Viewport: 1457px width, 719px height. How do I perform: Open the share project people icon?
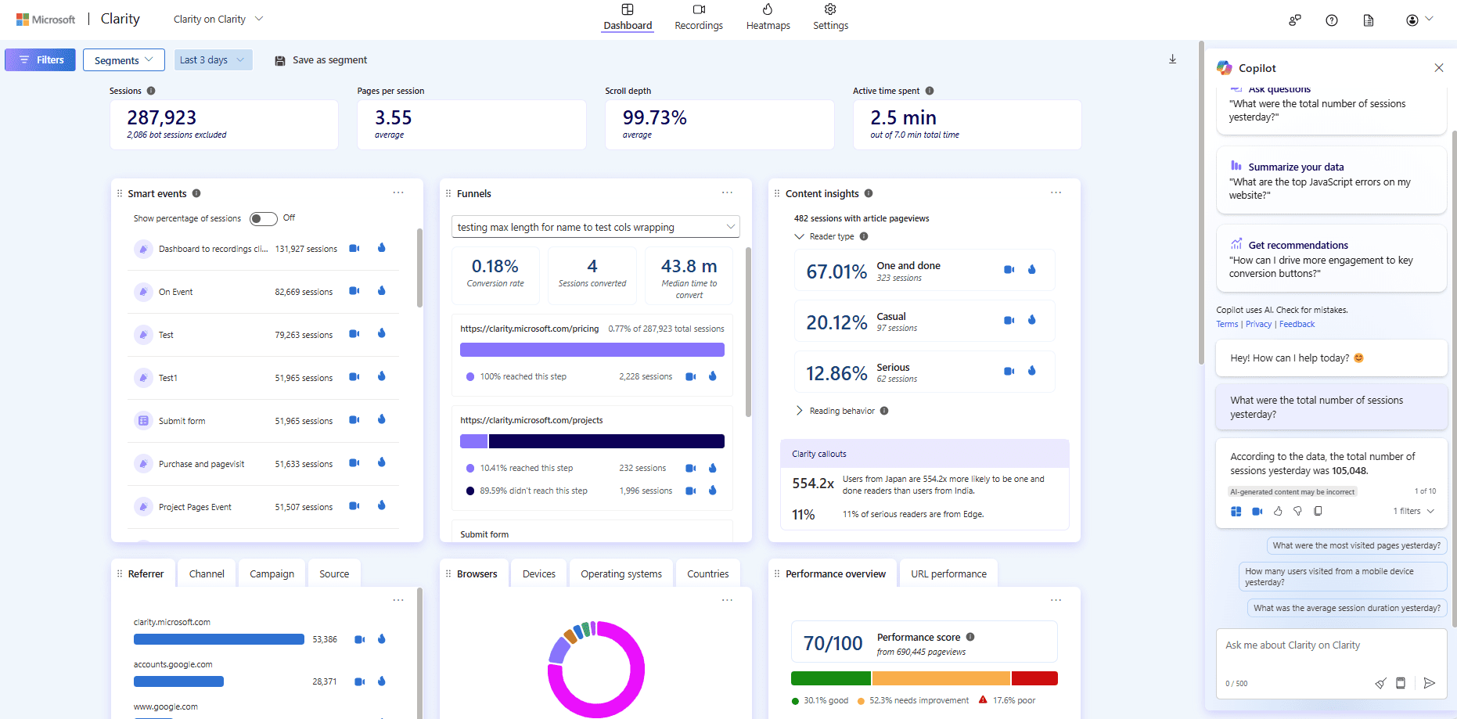tap(1295, 20)
